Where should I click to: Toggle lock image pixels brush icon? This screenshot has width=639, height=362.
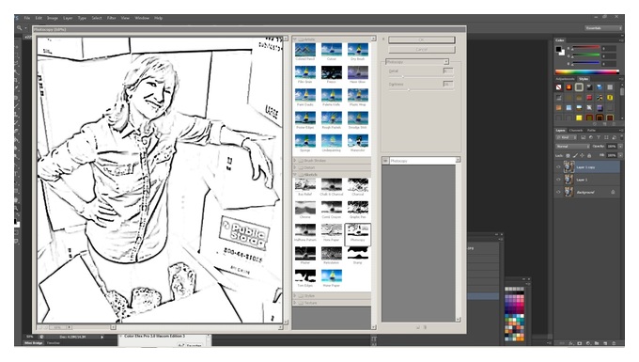[575, 156]
